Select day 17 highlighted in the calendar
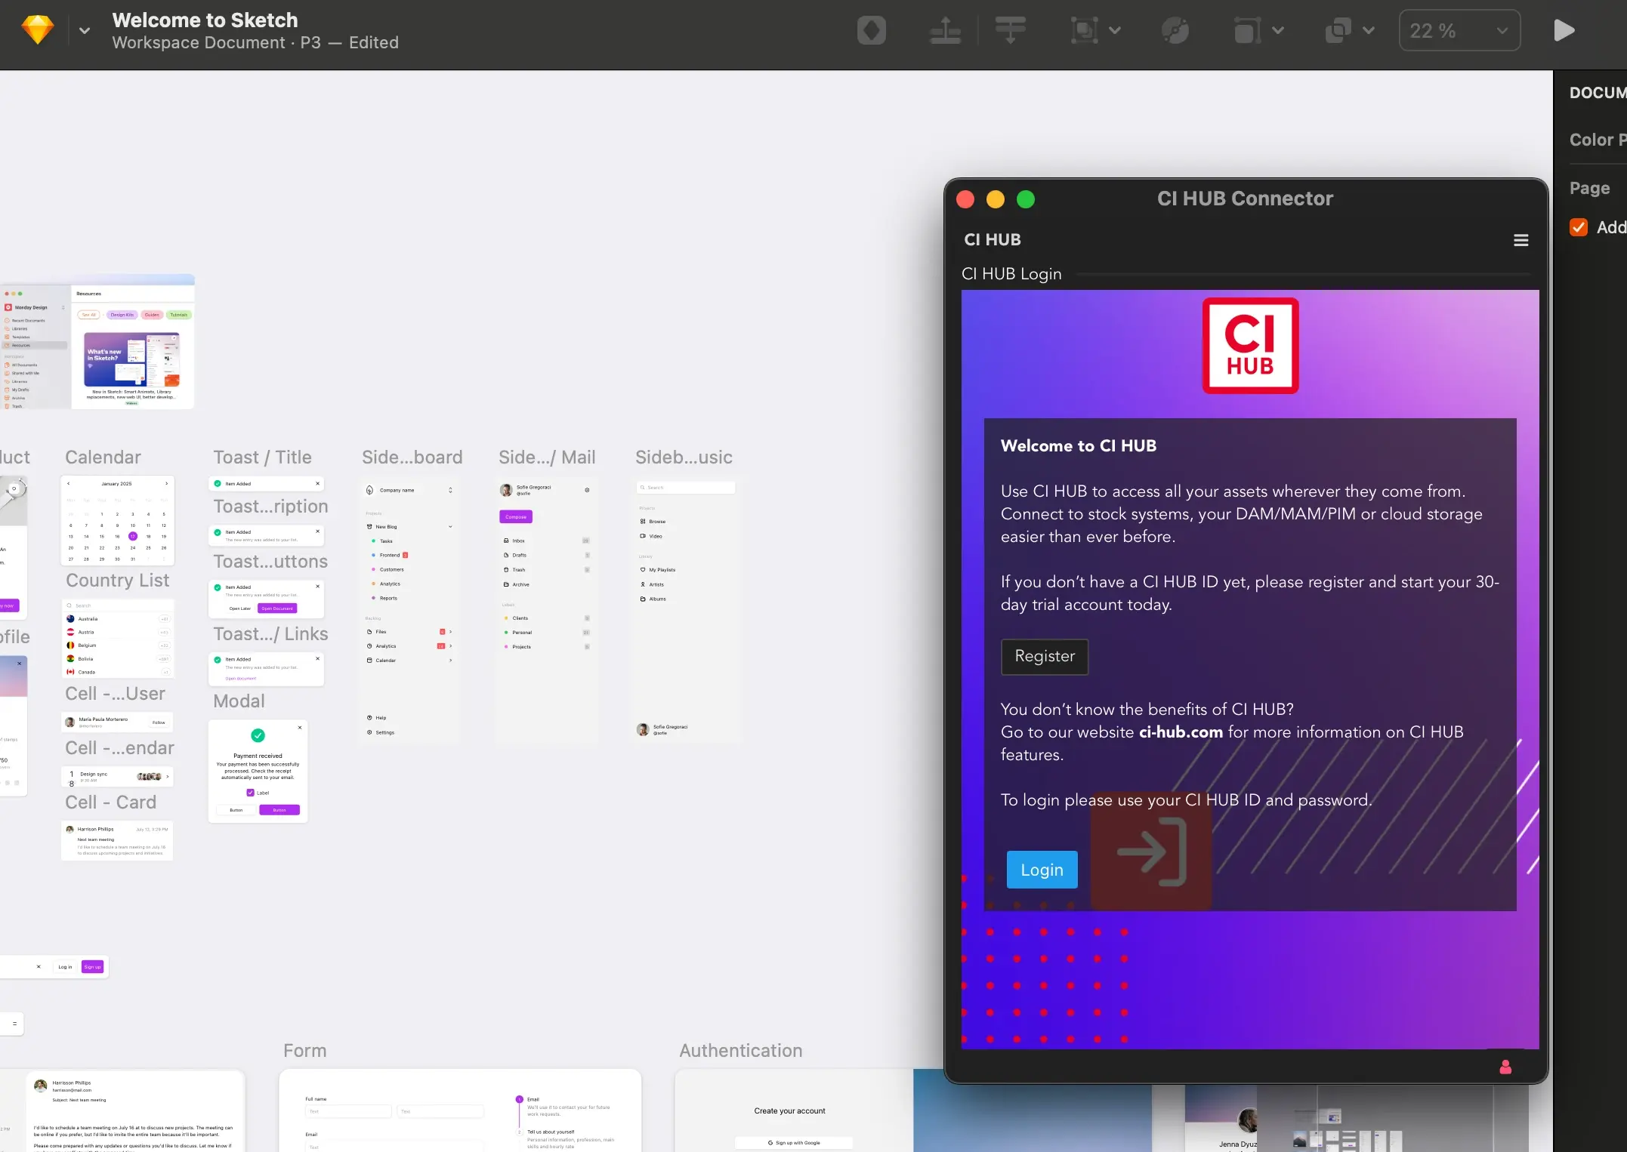 pyautogui.click(x=132, y=536)
